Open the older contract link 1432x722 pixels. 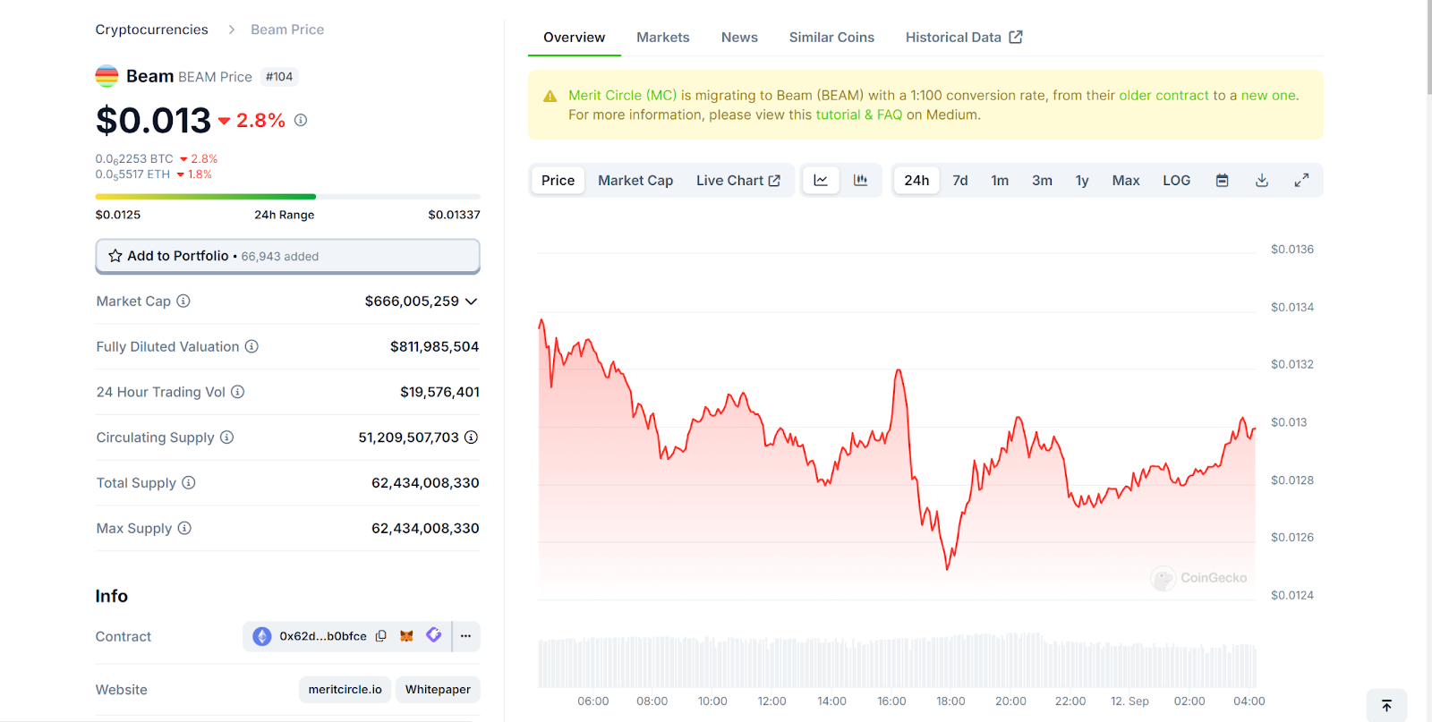(1163, 96)
